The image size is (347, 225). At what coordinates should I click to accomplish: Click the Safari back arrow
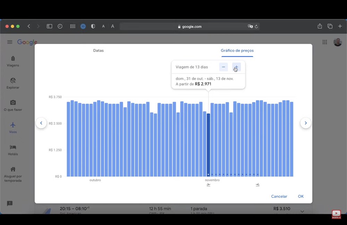[x=29, y=26]
